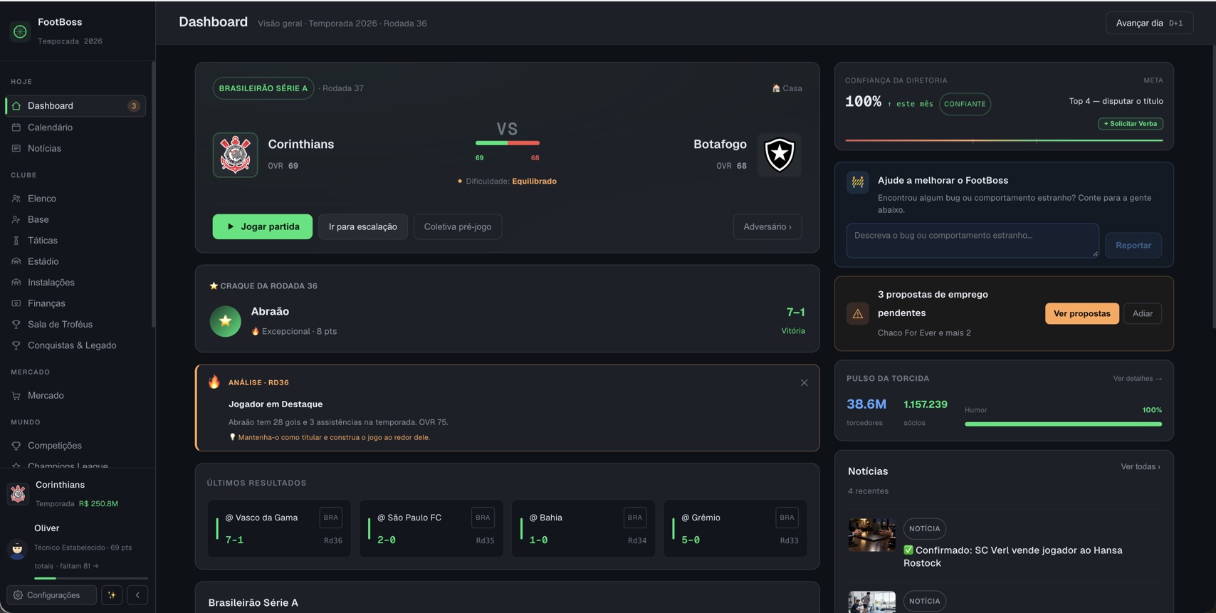1216x613 pixels.
Task: Go to Elenco in the sidebar
Action: pyautogui.click(x=75, y=199)
